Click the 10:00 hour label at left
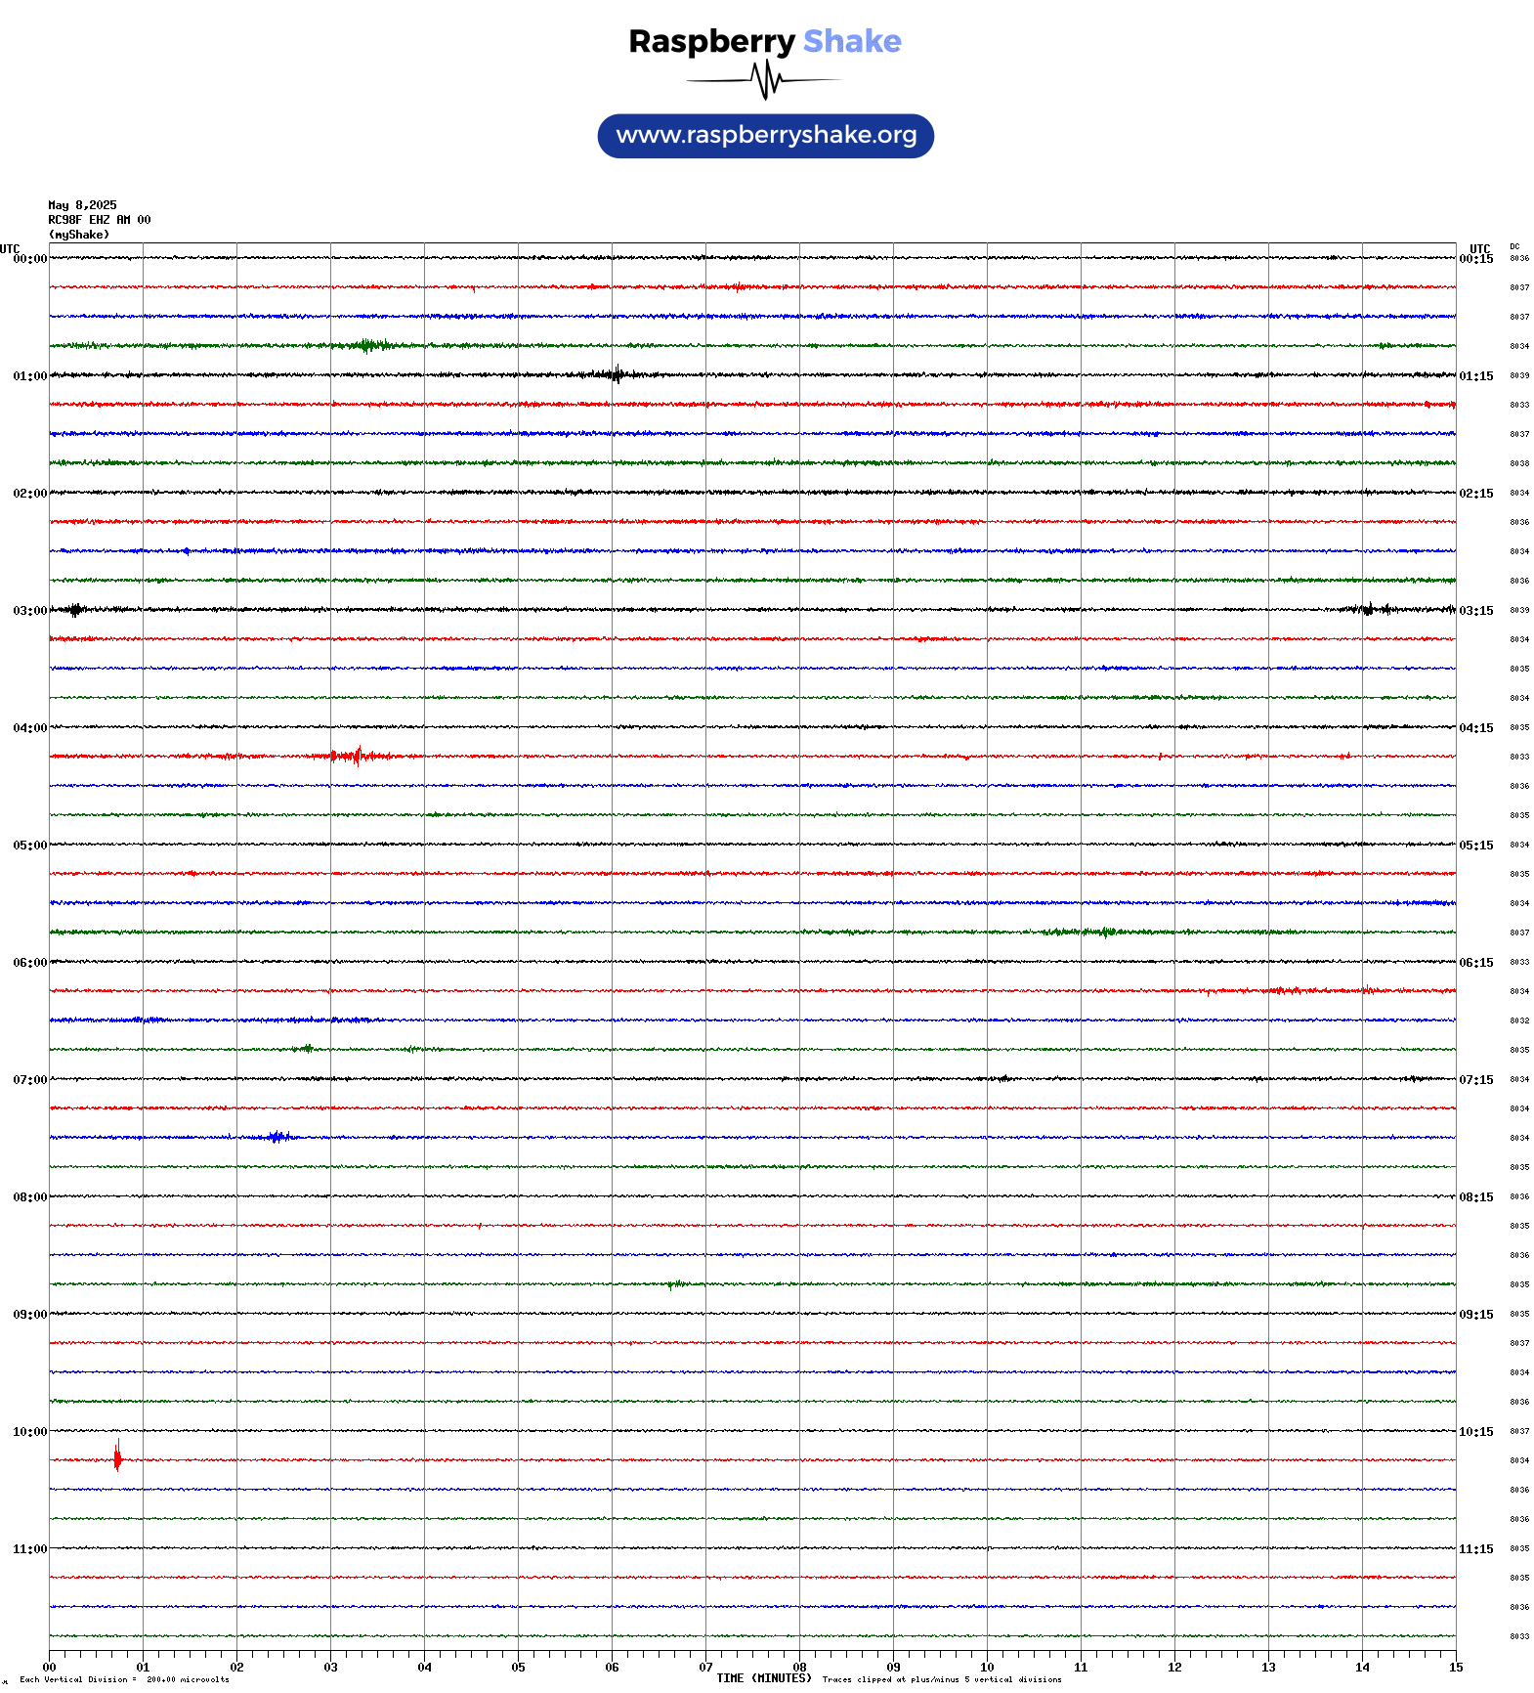1534x1693 pixels. point(29,1432)
